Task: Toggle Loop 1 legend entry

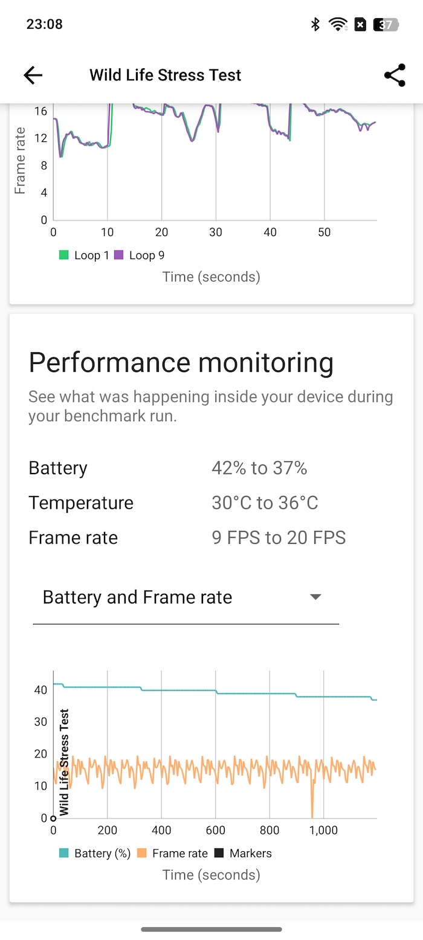Action: click(84, 256)
